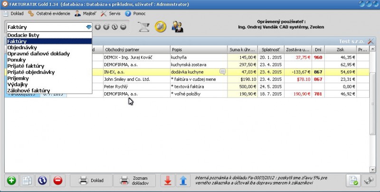
Task: Choose Opravné daňové doklady option
Action: tap(49, 53)
